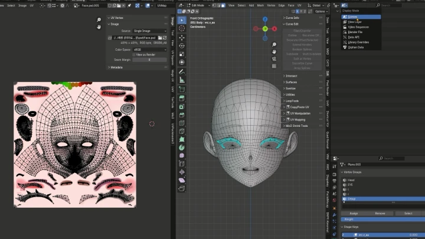This screenshot has height=239, width=425.
Task: Adjust the Weight slider
Action: pyautogui.click(x=383, y=219)
